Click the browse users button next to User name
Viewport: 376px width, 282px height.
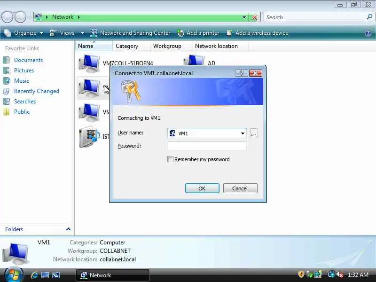tap(254, 133)
